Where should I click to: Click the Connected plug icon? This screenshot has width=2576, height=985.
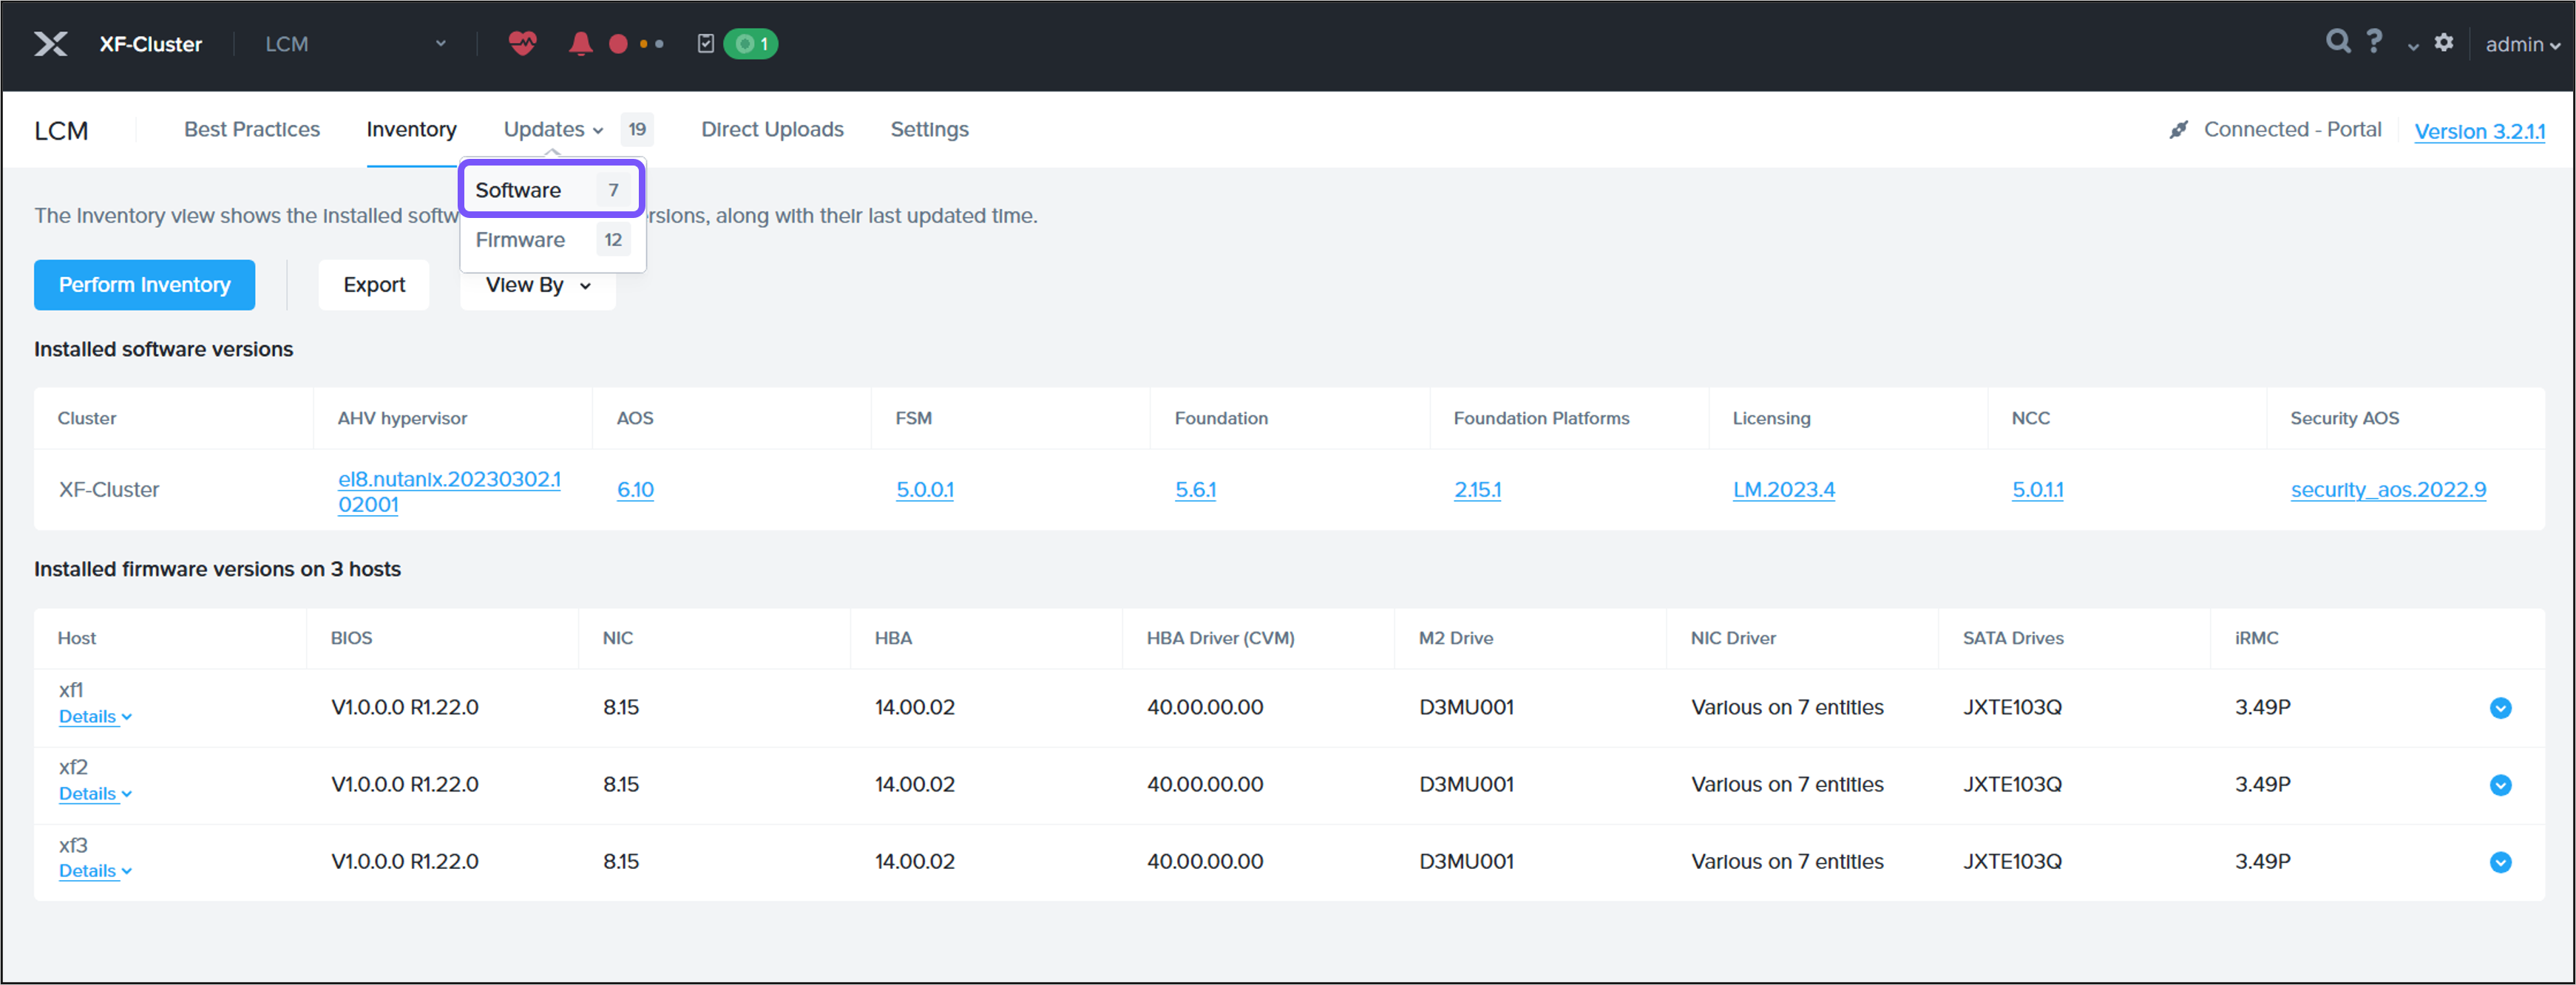(2178, 130)
